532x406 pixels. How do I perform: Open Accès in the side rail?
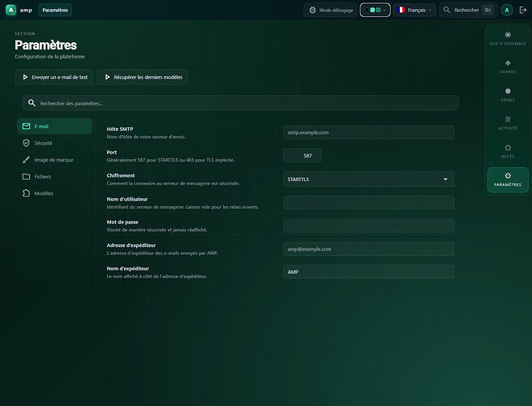tap(508, 151)
